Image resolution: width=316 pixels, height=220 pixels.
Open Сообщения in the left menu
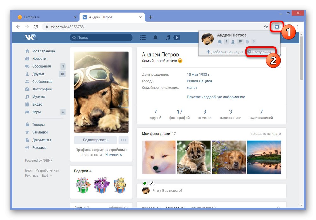pos(41,66)
